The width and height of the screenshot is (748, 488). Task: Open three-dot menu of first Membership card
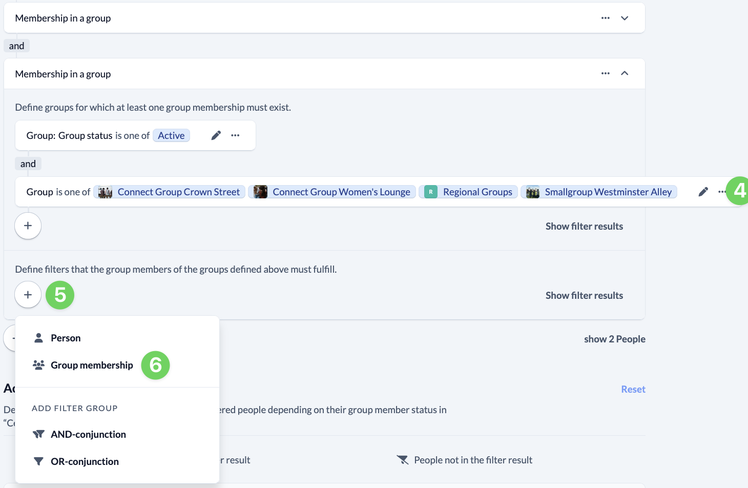(x=605, y=18)
